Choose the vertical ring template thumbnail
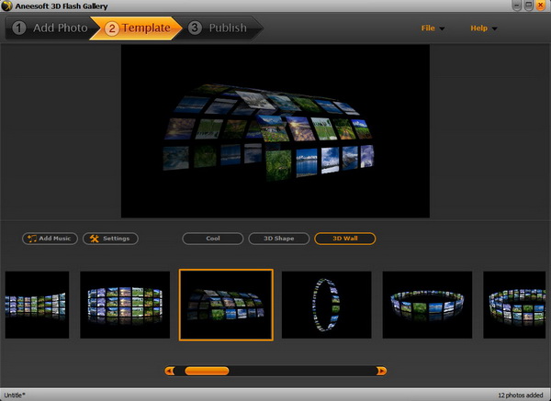The height and width of the screenshot is (401, 551). pyautogui.click(x=326, y=305)
